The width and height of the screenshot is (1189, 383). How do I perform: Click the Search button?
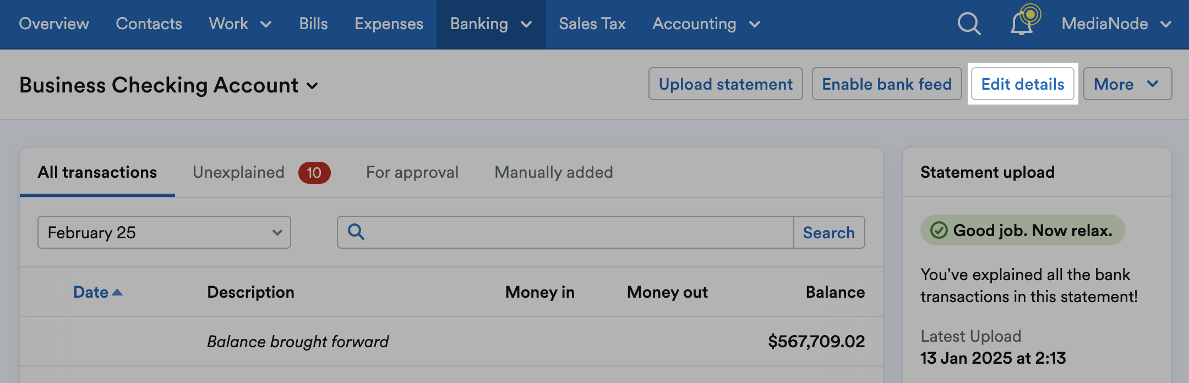coord(829,232)
